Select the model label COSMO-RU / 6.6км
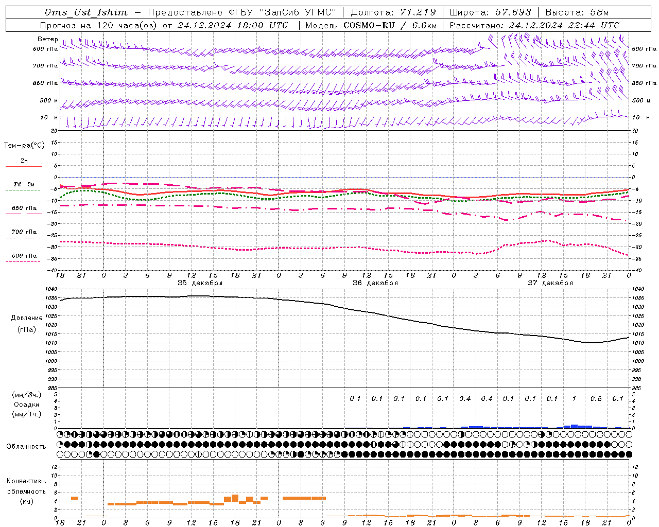 click(x=390, y=25)
